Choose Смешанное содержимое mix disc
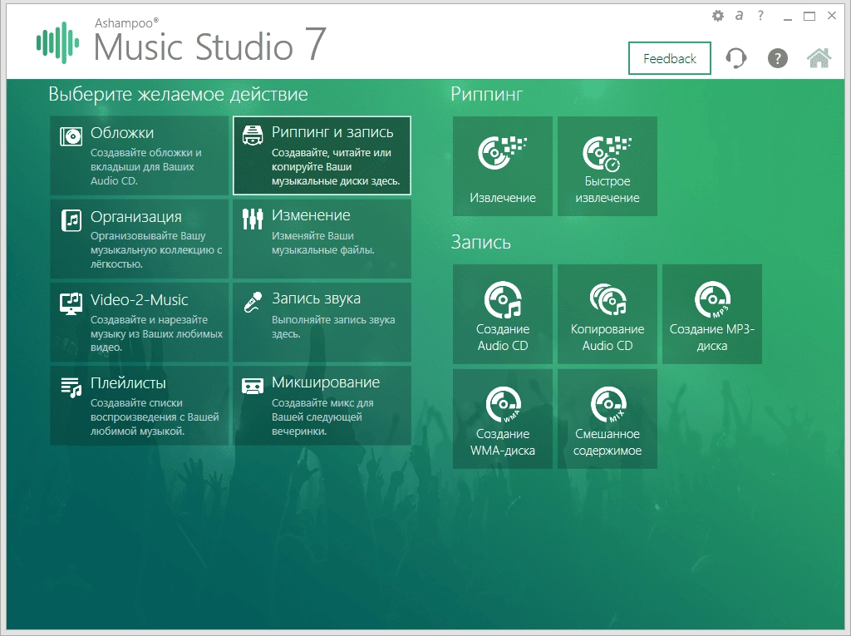 click(x=608, y=419)
